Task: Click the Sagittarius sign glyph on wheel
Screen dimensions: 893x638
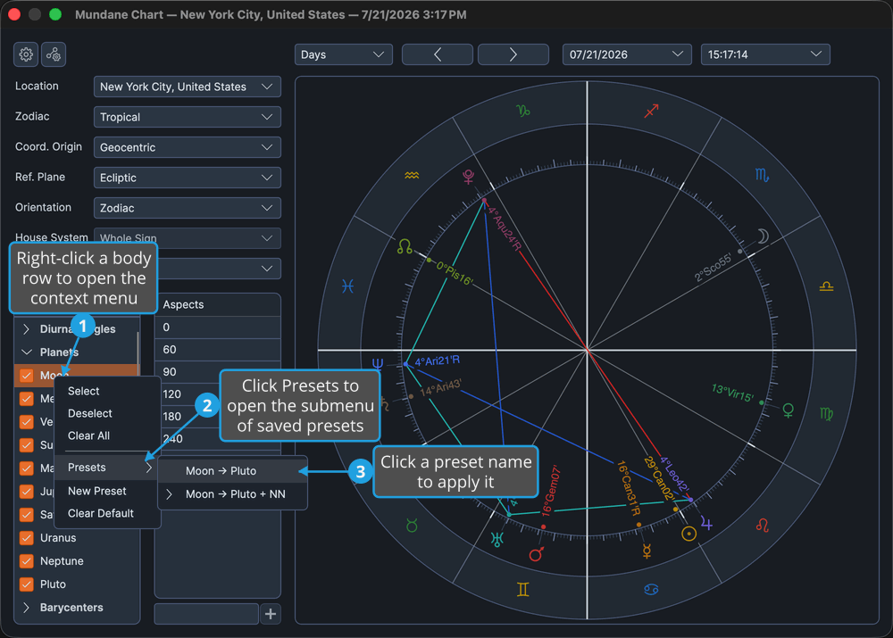Action: click(651, 111)
